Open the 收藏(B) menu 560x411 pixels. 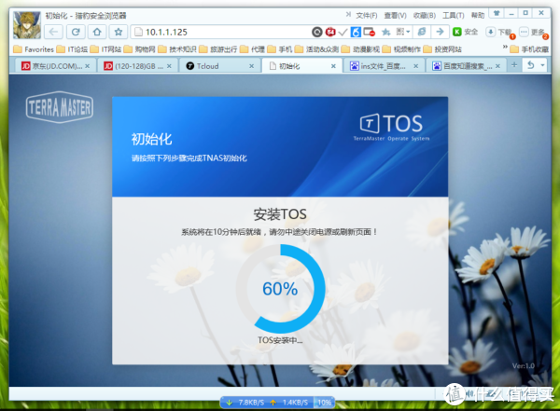(425, 15)
